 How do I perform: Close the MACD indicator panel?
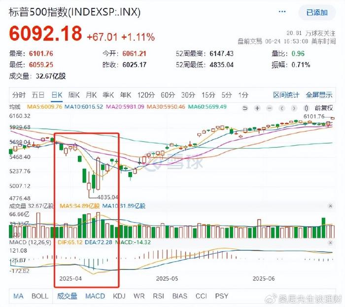click(330, 243)
